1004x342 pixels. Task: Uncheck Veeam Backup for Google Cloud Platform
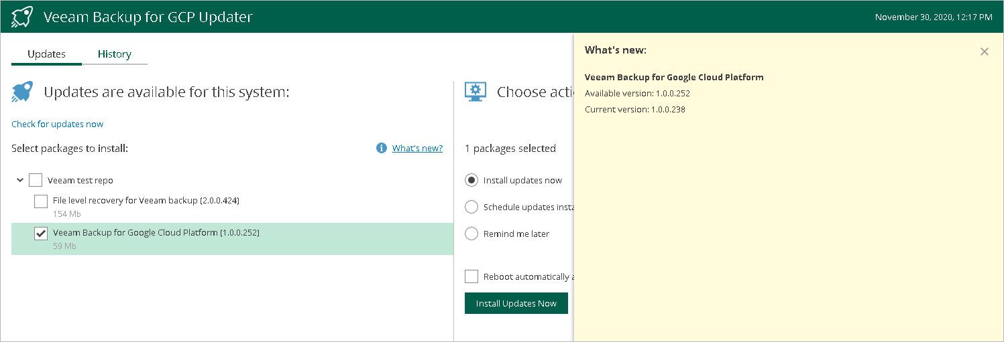coord(41,234)
